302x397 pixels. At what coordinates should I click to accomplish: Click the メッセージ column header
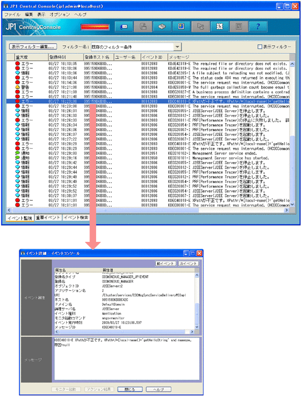(228, 57)
